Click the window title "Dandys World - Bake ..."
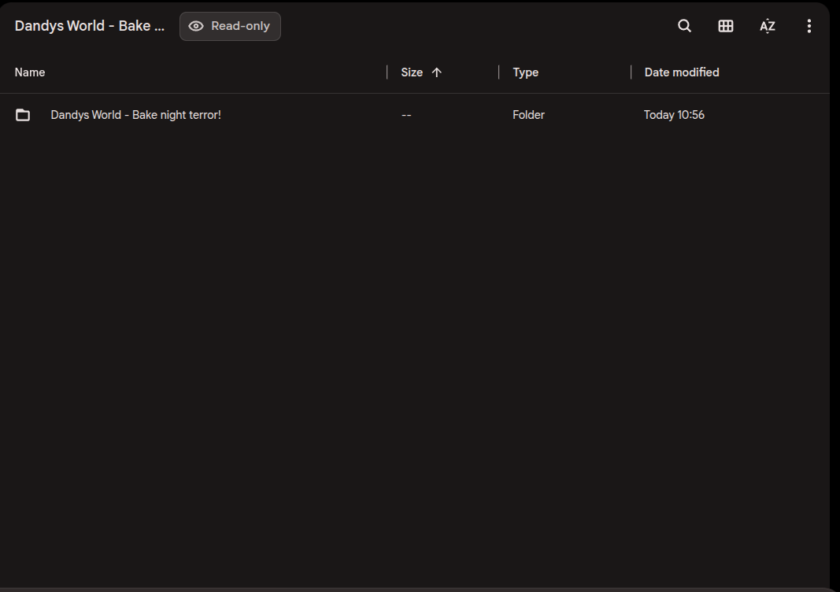This screenshot has width=840, height=592. point(90,26)
